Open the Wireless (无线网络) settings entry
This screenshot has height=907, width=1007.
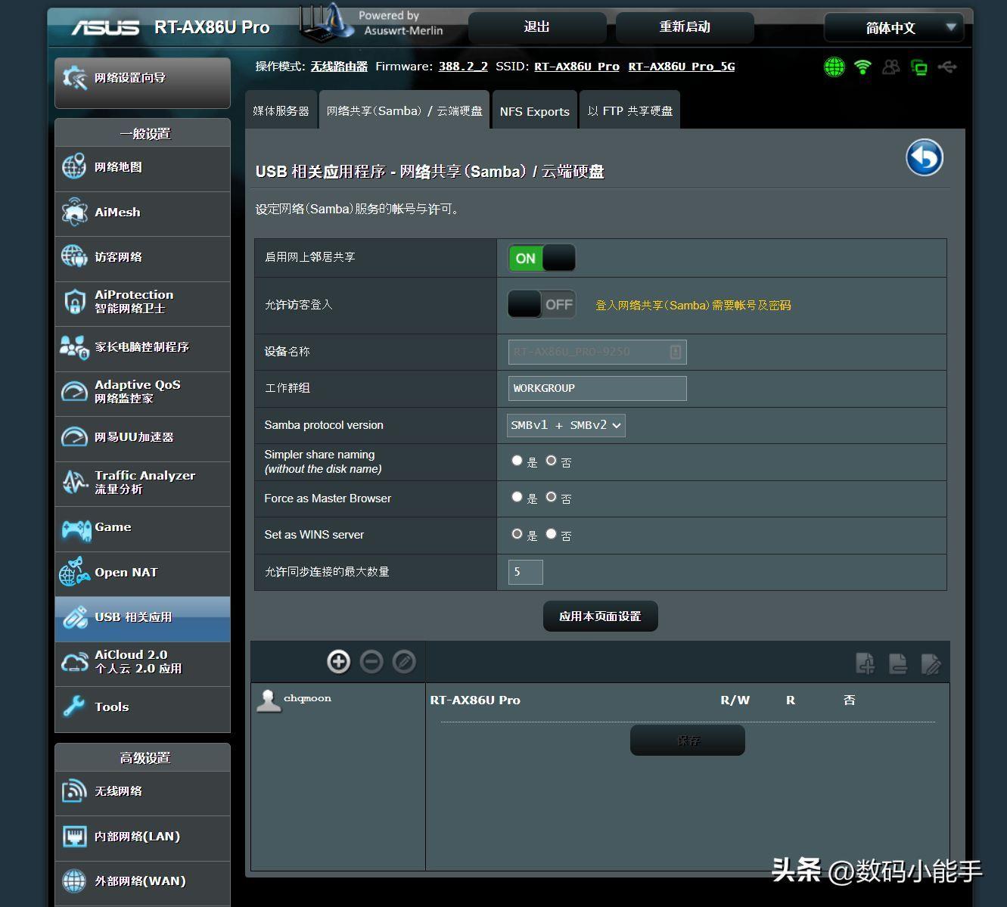[x=142, y=792]
